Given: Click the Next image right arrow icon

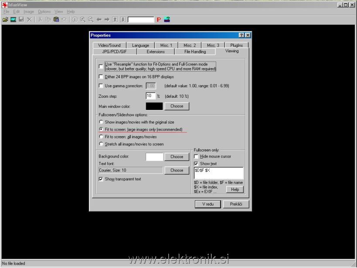Looking at the screenshot, I should pyautogui.click(x=107, y=20).
